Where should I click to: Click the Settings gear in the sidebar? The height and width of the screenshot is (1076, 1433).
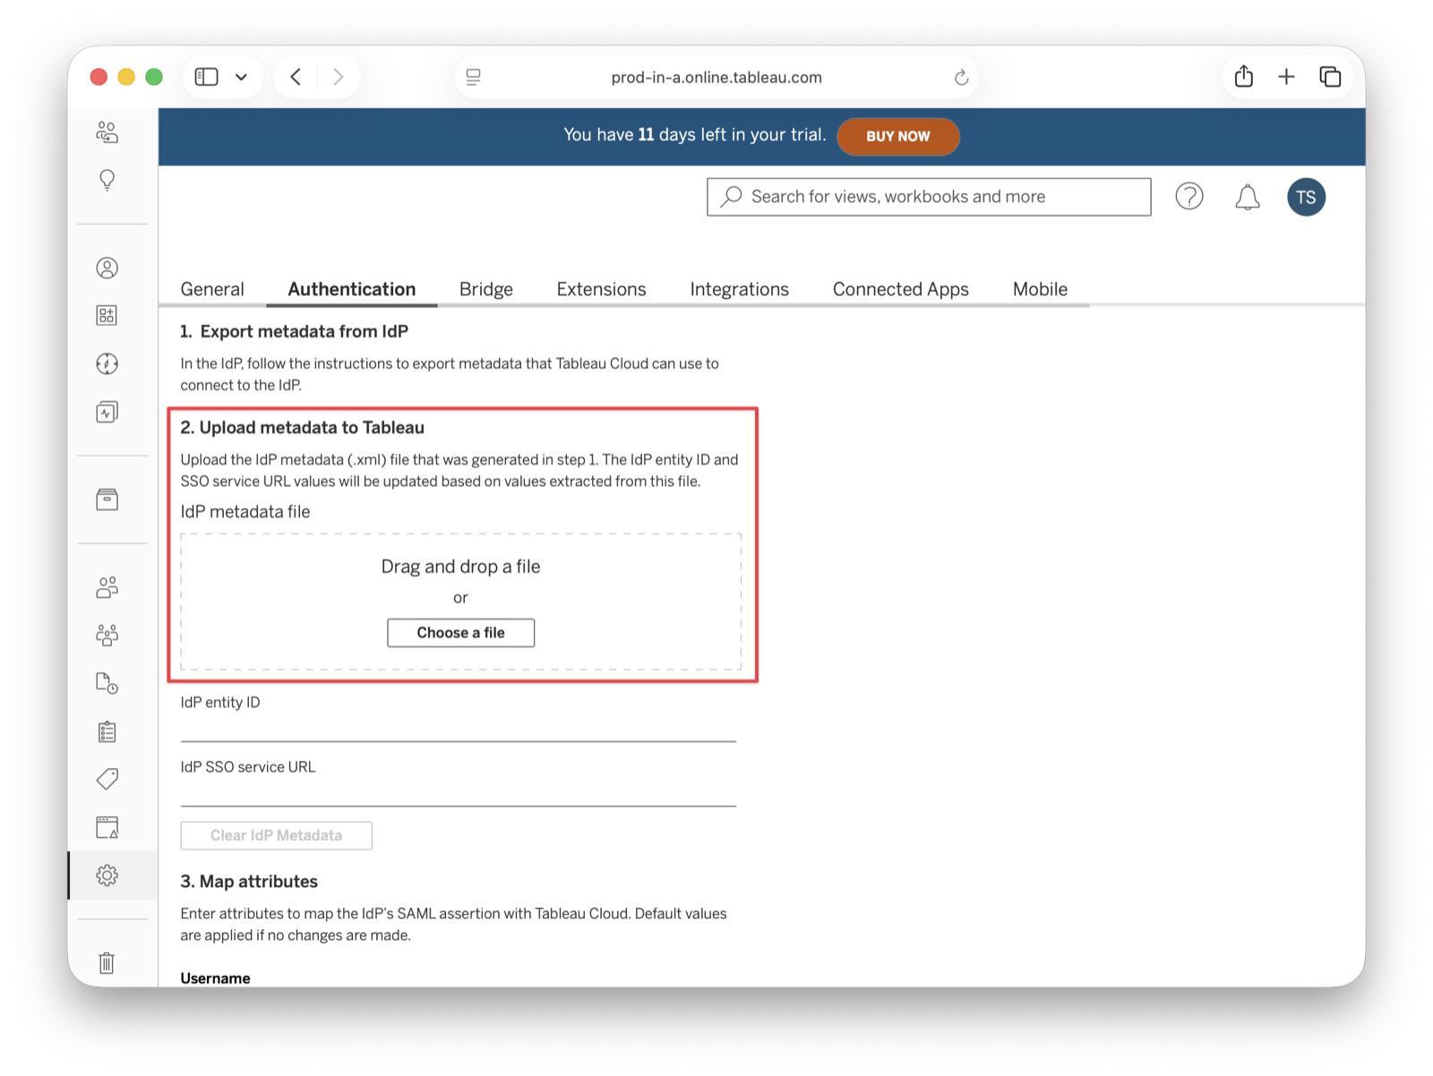point(107,875)
